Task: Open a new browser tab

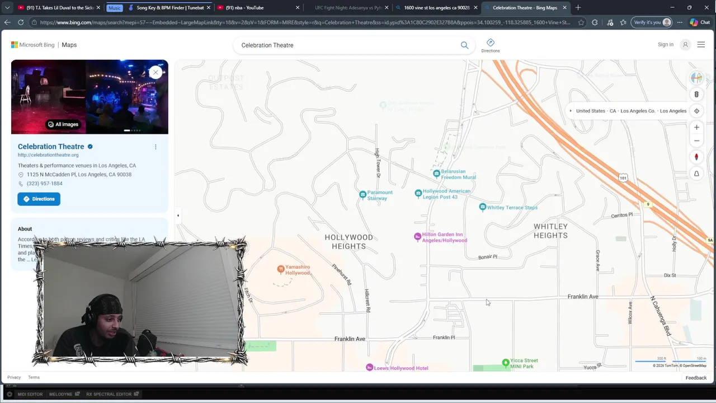Action: click(578, 8)
